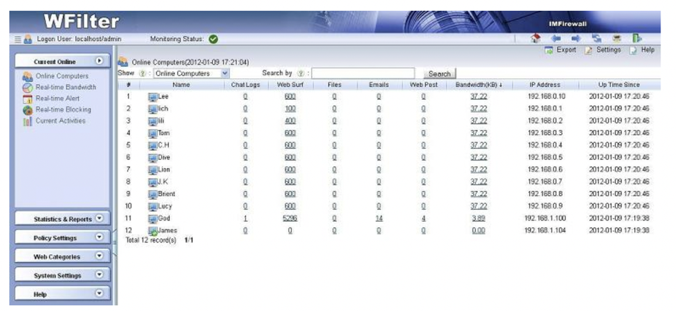Click the help icon next to Show
The height and width of the screenshot is (311, 676).
click(142, 74)
